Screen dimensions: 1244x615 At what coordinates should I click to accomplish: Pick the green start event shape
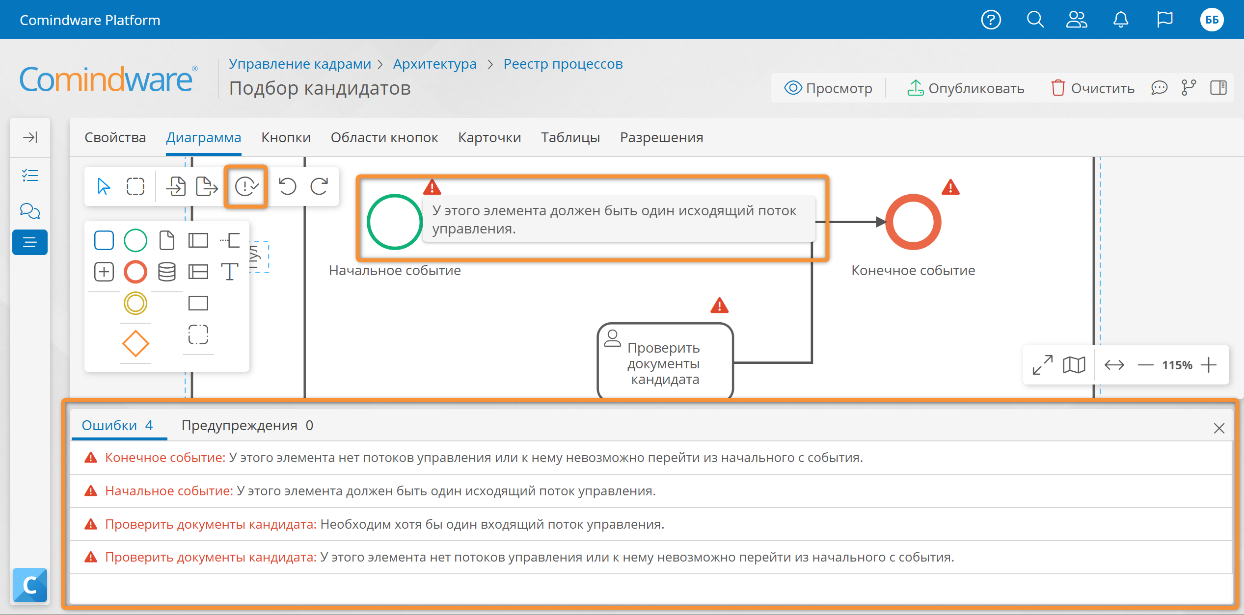point(135,240)
